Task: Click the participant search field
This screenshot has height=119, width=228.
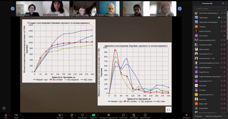Action: [x=210, y=9]
